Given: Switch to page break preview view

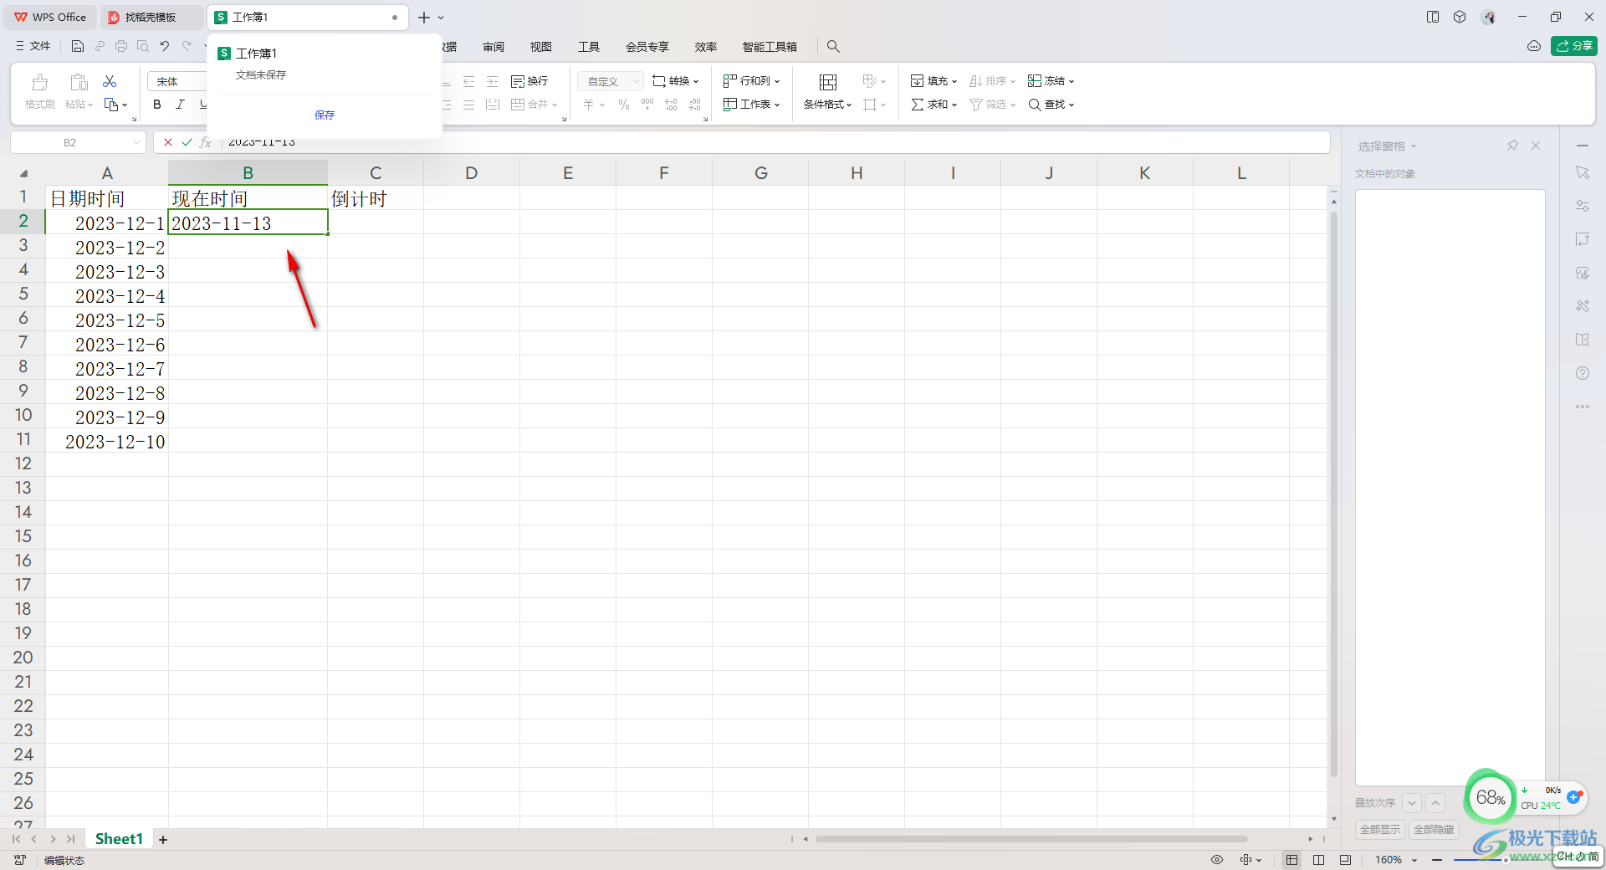Looking at the screenshot, I should coord(1319,860).
